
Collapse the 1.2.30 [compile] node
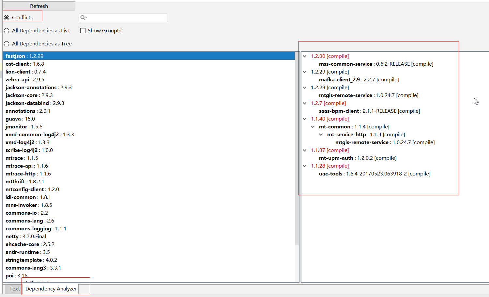point(305,56)
